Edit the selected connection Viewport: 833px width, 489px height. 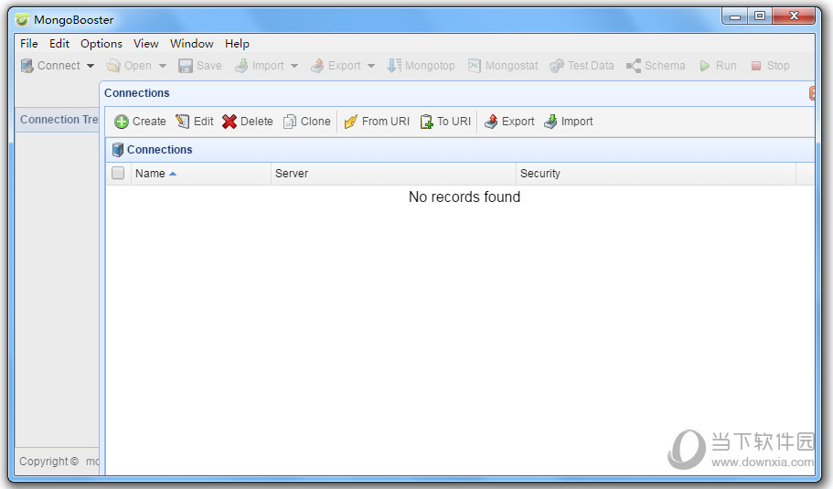click(x=195, y=122)
